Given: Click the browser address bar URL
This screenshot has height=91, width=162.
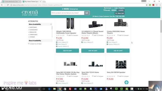Looking at the screenshot, I should tap(37, 5).
